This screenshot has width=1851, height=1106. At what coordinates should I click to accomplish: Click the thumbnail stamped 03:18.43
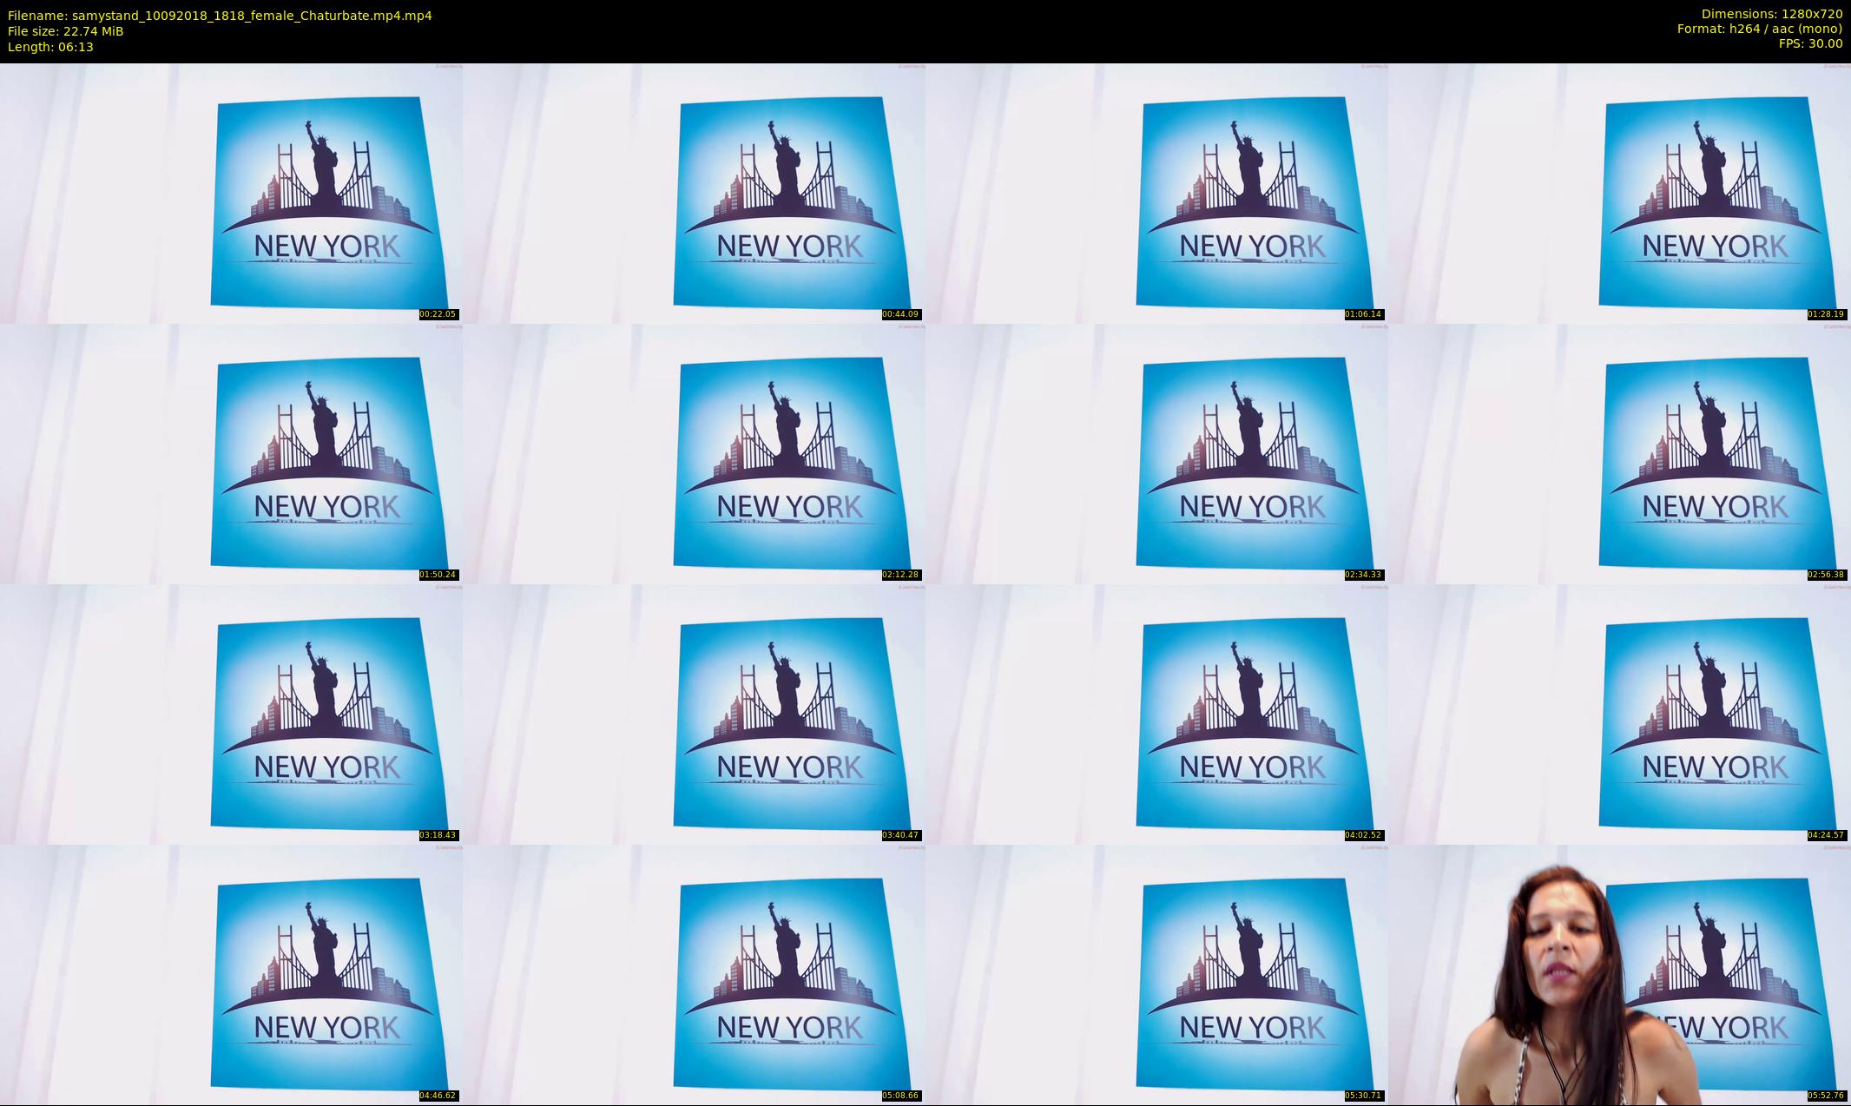tap(231, 714)
